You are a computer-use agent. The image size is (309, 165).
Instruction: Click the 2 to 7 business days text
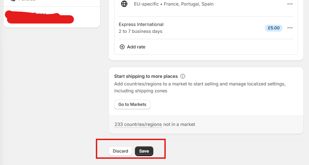click(140, 31)
